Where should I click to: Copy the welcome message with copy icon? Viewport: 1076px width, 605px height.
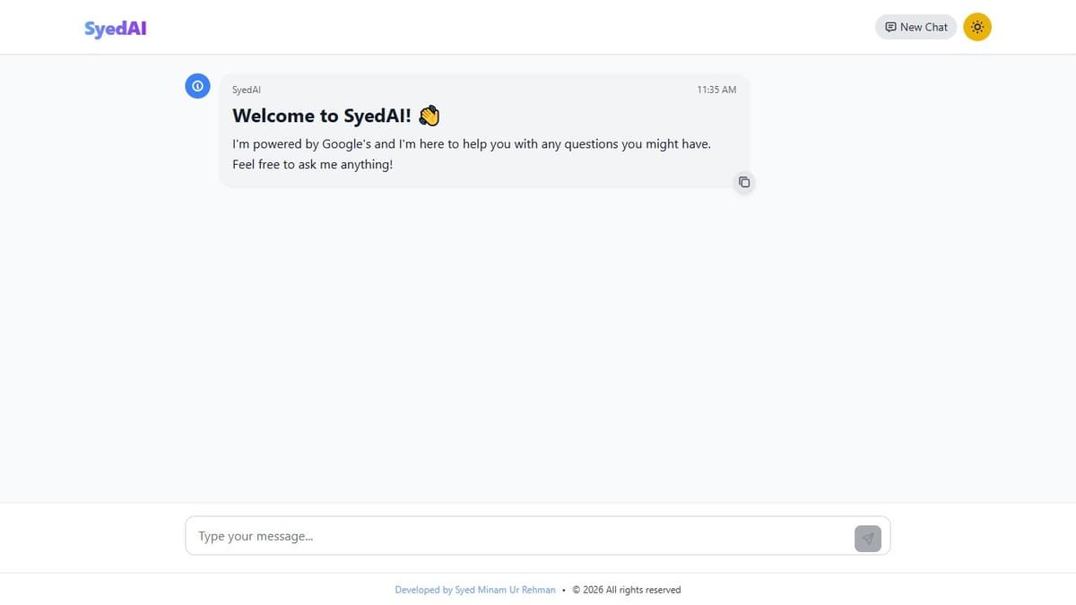point(743,183)
